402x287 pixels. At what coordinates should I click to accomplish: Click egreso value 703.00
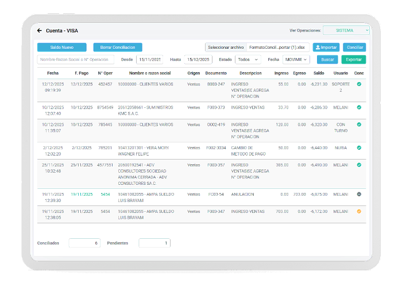point(299,194)
